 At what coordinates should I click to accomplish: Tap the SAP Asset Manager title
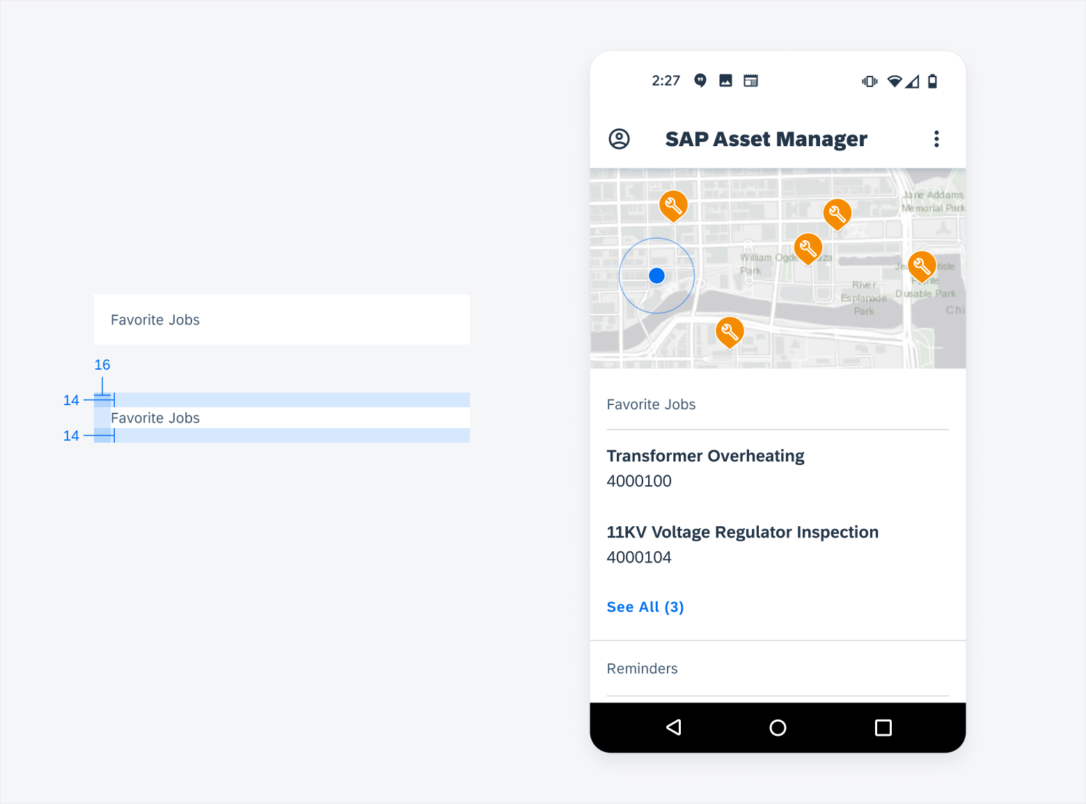point(766,139)
